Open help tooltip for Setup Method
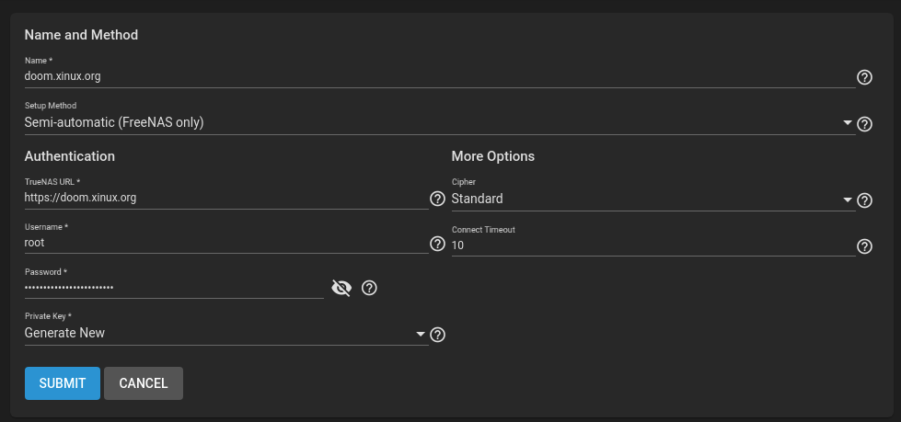This screenshot has height=422, width=901. [864, 124]
